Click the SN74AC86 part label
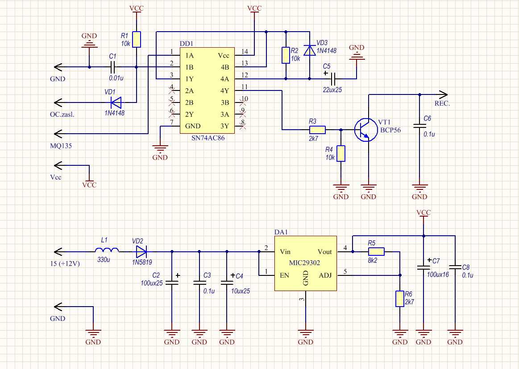519x369 pixels. click(x=208, y=138)
